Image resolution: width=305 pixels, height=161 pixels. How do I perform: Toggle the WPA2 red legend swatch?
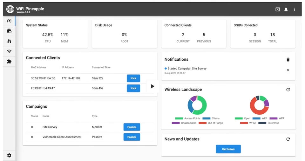click(x=244, y=123)
